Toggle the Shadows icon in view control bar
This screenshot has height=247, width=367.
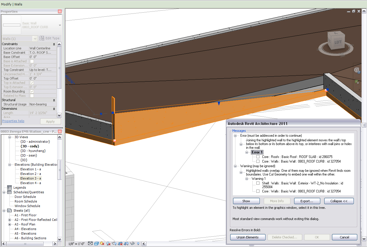tap(108, 244)
